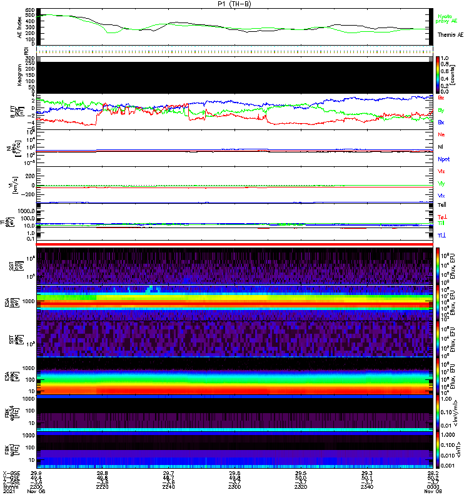Click the red "Bz" legend label
Screen dimensions: 469x500
click(441, 97)
